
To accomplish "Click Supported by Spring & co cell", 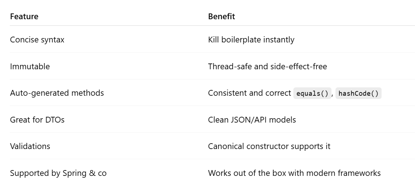I will [58, 173].
